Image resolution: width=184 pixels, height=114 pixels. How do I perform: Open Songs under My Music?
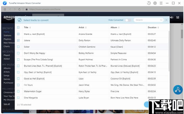pos(6,76)
